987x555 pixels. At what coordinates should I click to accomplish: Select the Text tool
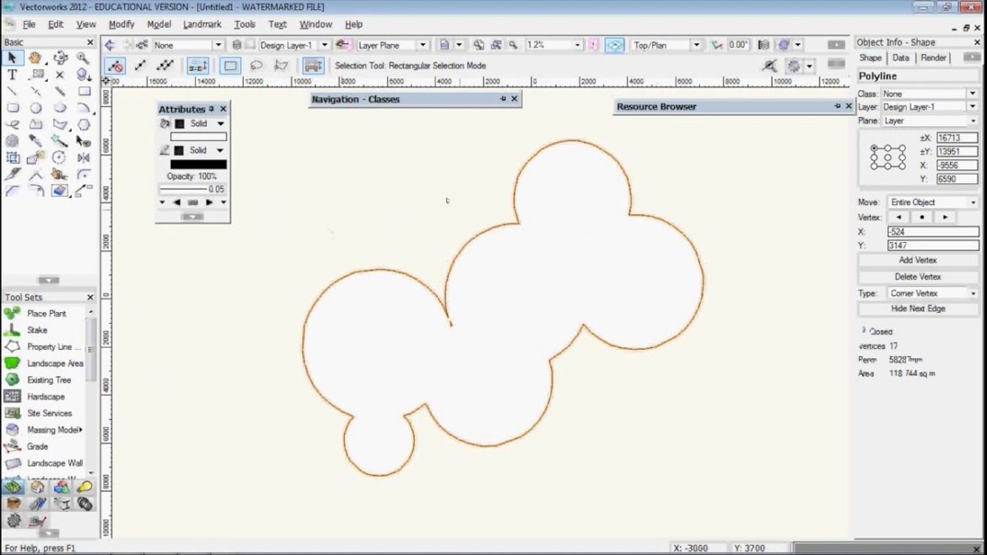pyautogui.click(x=12, y=74)
